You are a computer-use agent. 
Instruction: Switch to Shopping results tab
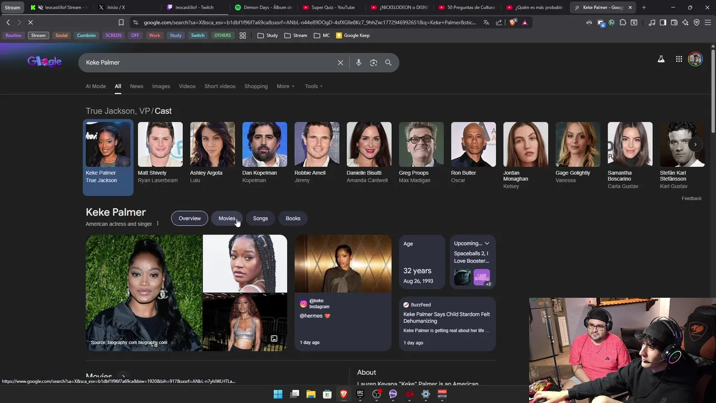tap(256, 86)
